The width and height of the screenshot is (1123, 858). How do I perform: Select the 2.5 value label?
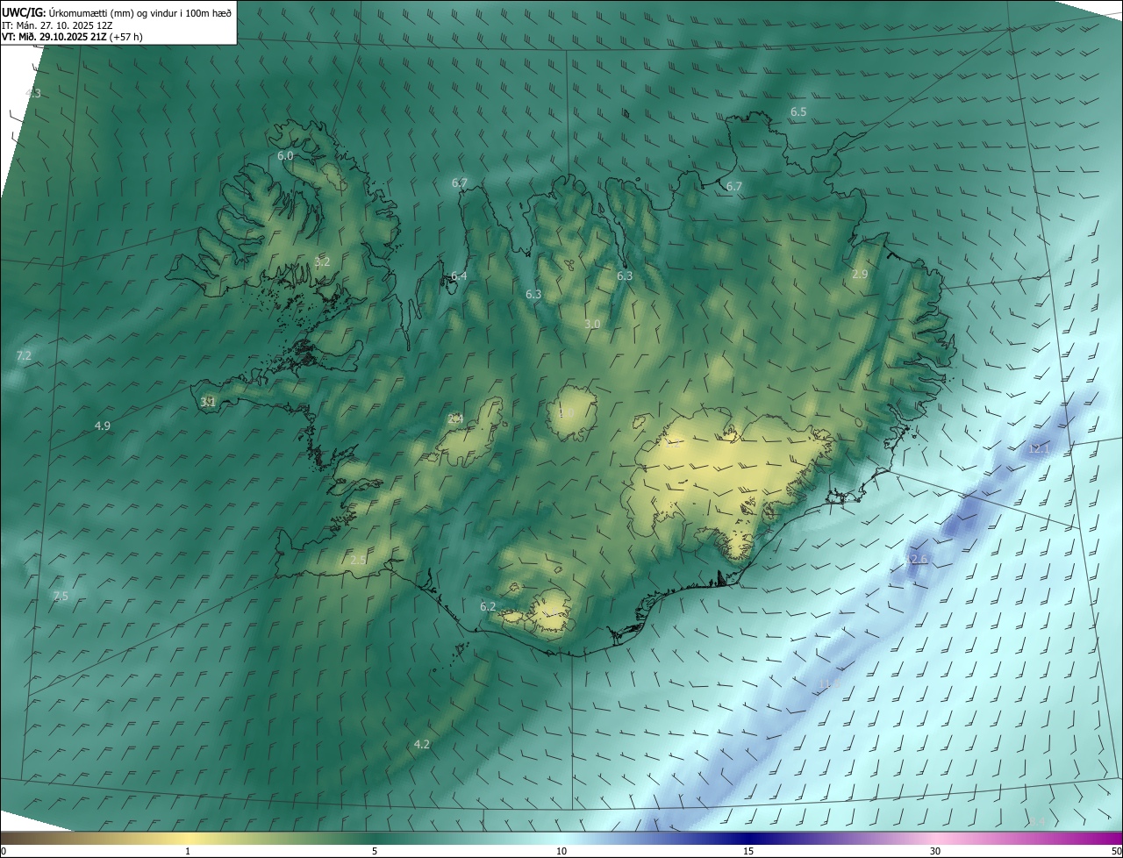[x=358, y=560]
